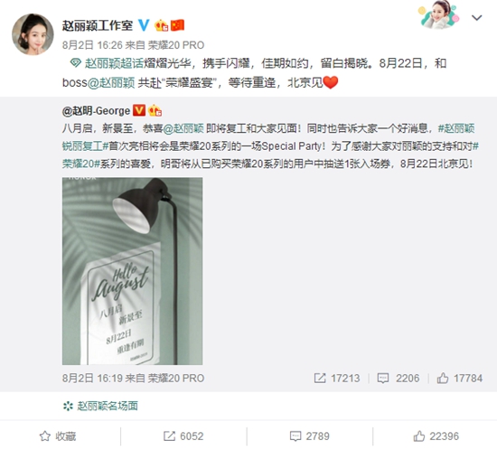Click the blue verified V badge
This screenshot has width=497, height=450.
[x=144, y=25]
